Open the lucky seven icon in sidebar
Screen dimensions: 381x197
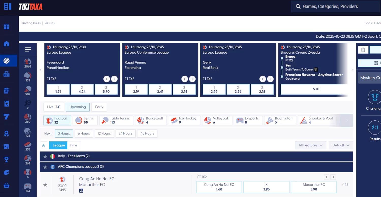[7, 117]
